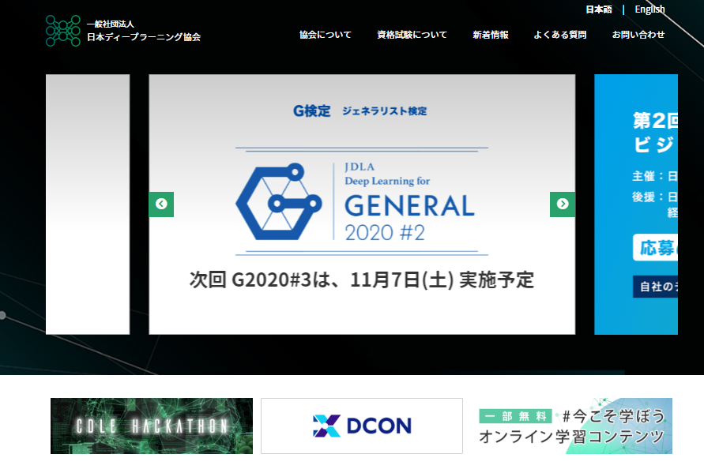The width and height of the screenshot is (704, 469).
Task: Switch language to English
Action: click(649, 9)
